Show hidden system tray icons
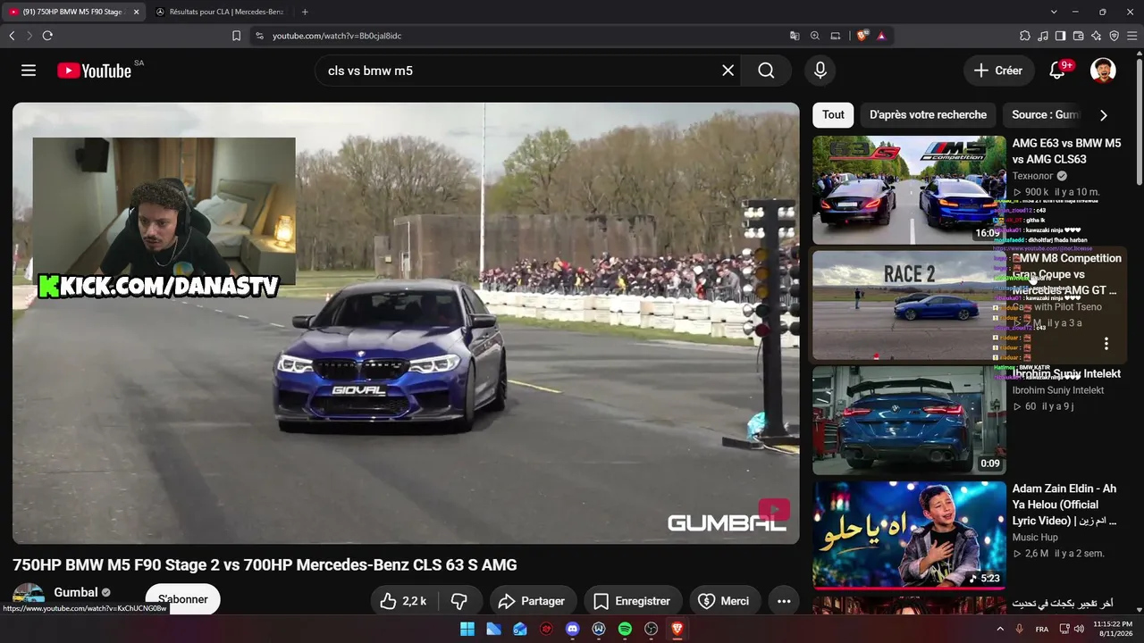 1001,629
